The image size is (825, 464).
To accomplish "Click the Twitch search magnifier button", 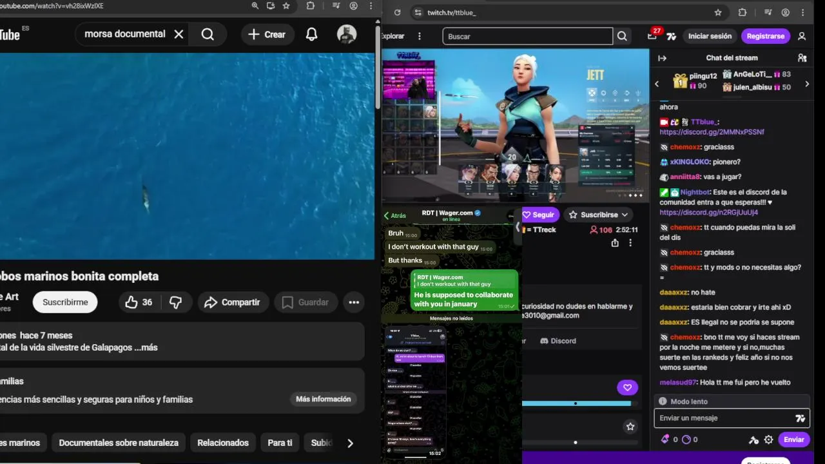I will tap(622, 36).
